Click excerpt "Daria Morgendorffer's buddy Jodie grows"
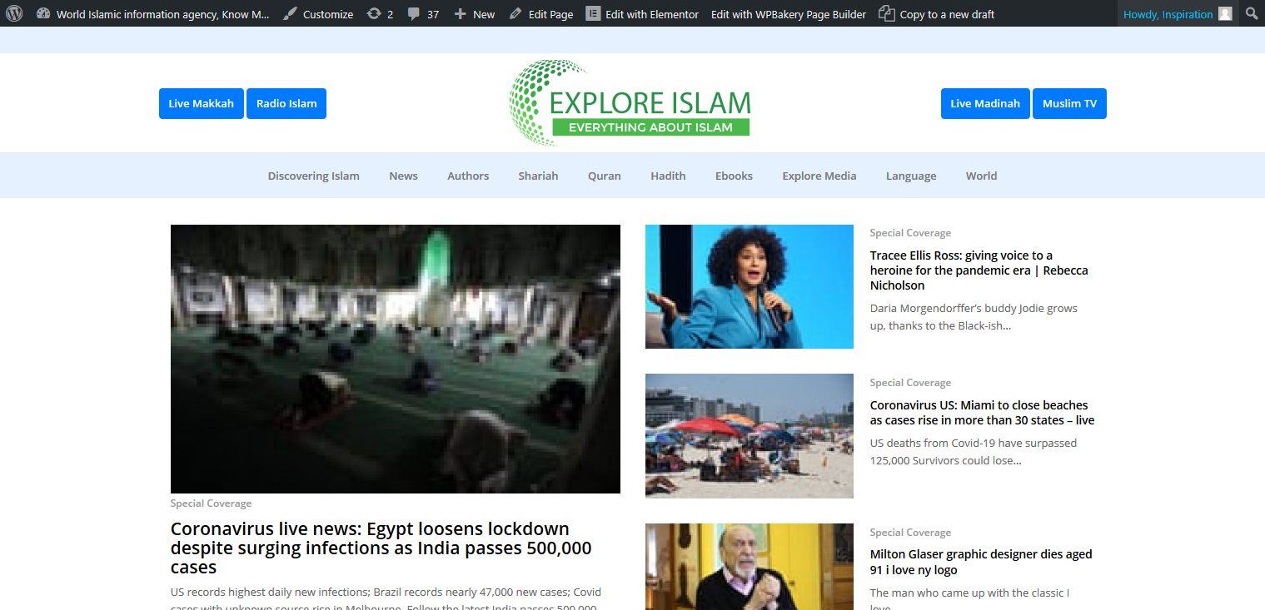 [974, 308]
